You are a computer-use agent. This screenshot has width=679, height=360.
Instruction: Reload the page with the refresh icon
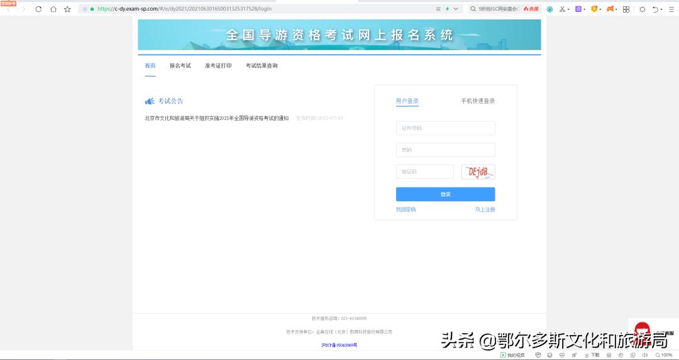[38, 9]
